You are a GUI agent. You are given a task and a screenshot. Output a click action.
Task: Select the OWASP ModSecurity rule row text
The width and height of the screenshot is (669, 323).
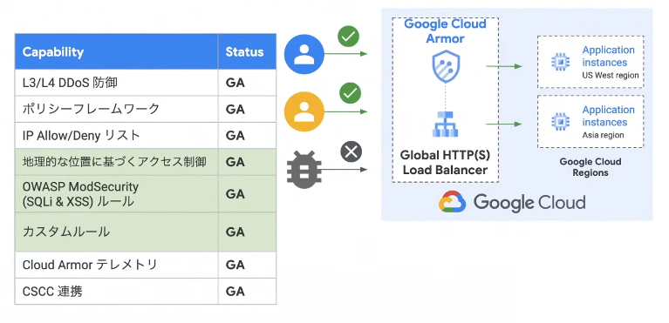[x=80, y=194]
